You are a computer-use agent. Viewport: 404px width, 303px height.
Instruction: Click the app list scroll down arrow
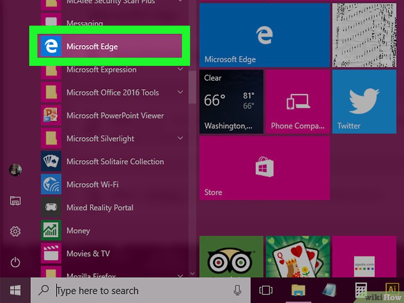tap(192, 273)
